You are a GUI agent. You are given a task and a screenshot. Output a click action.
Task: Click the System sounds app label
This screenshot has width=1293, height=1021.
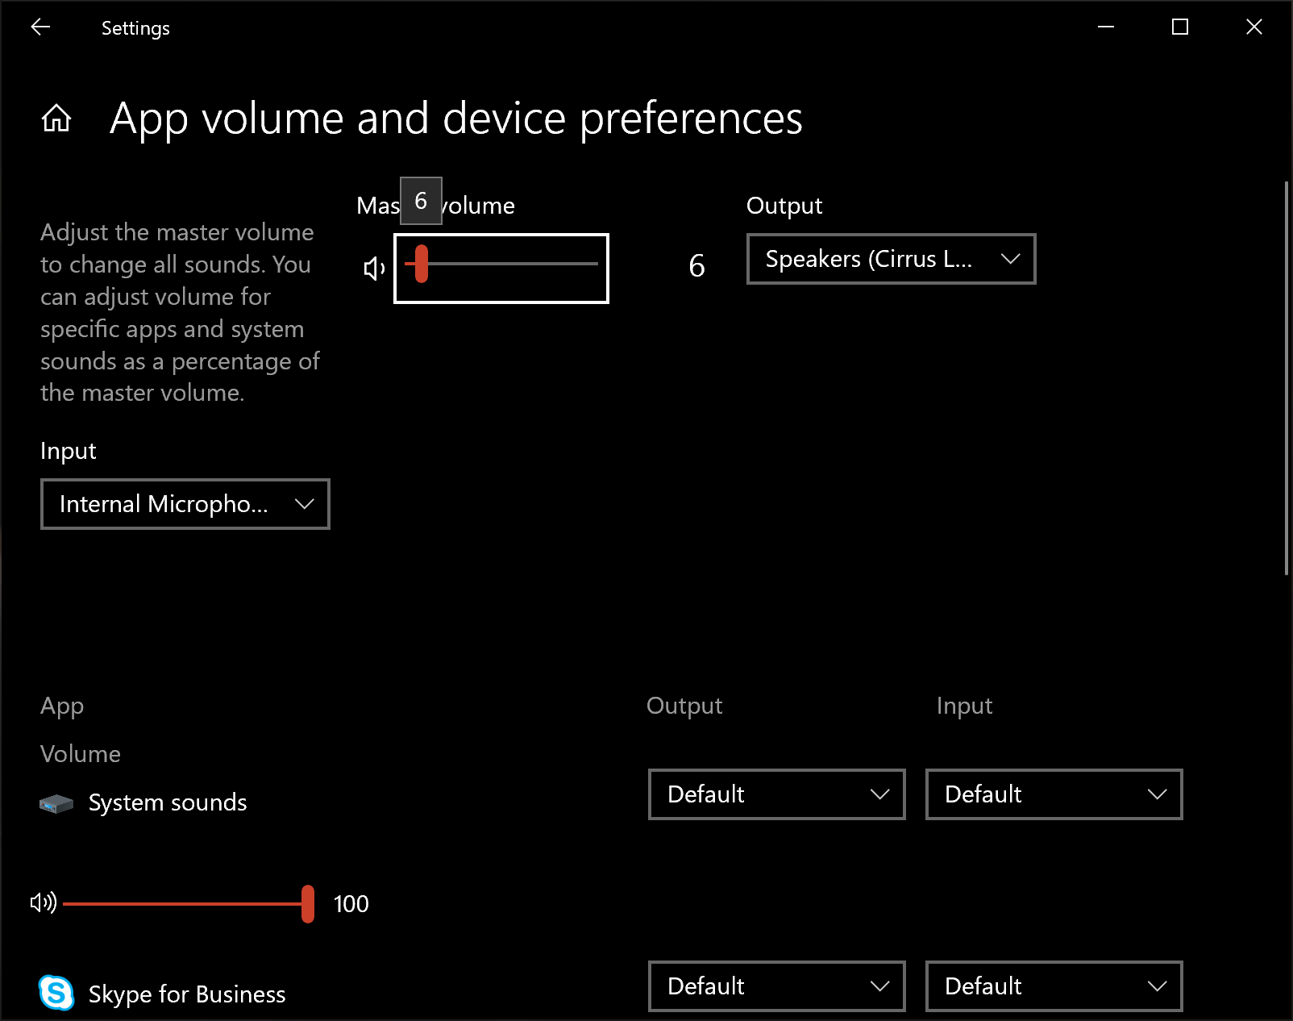pyautogui.click(x=168, y=803)
